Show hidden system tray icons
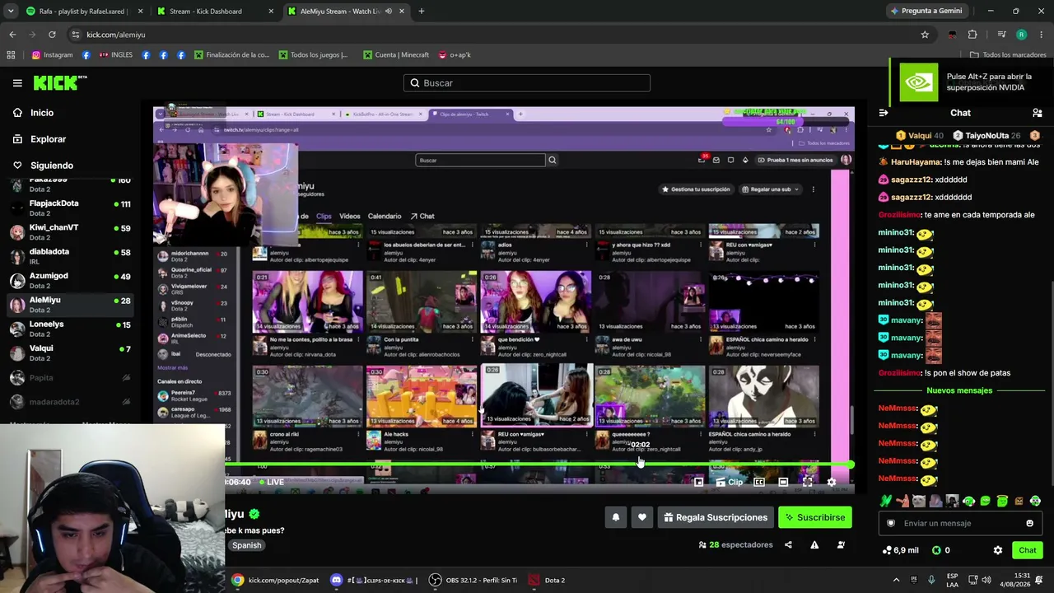The width and height of the screenshot is (1054, 593). pos(896,580)
